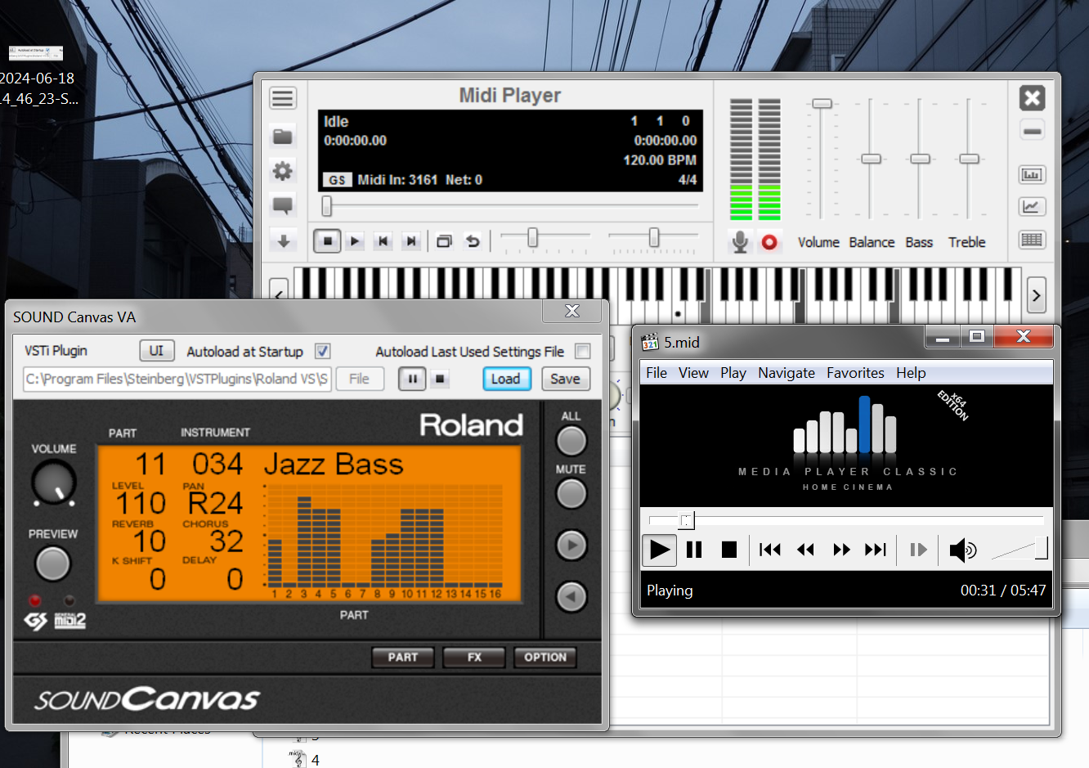Click the microphone icon in Midi Player
The height and width of the screenshot is (768, 1089).
(x=740, y=241)
